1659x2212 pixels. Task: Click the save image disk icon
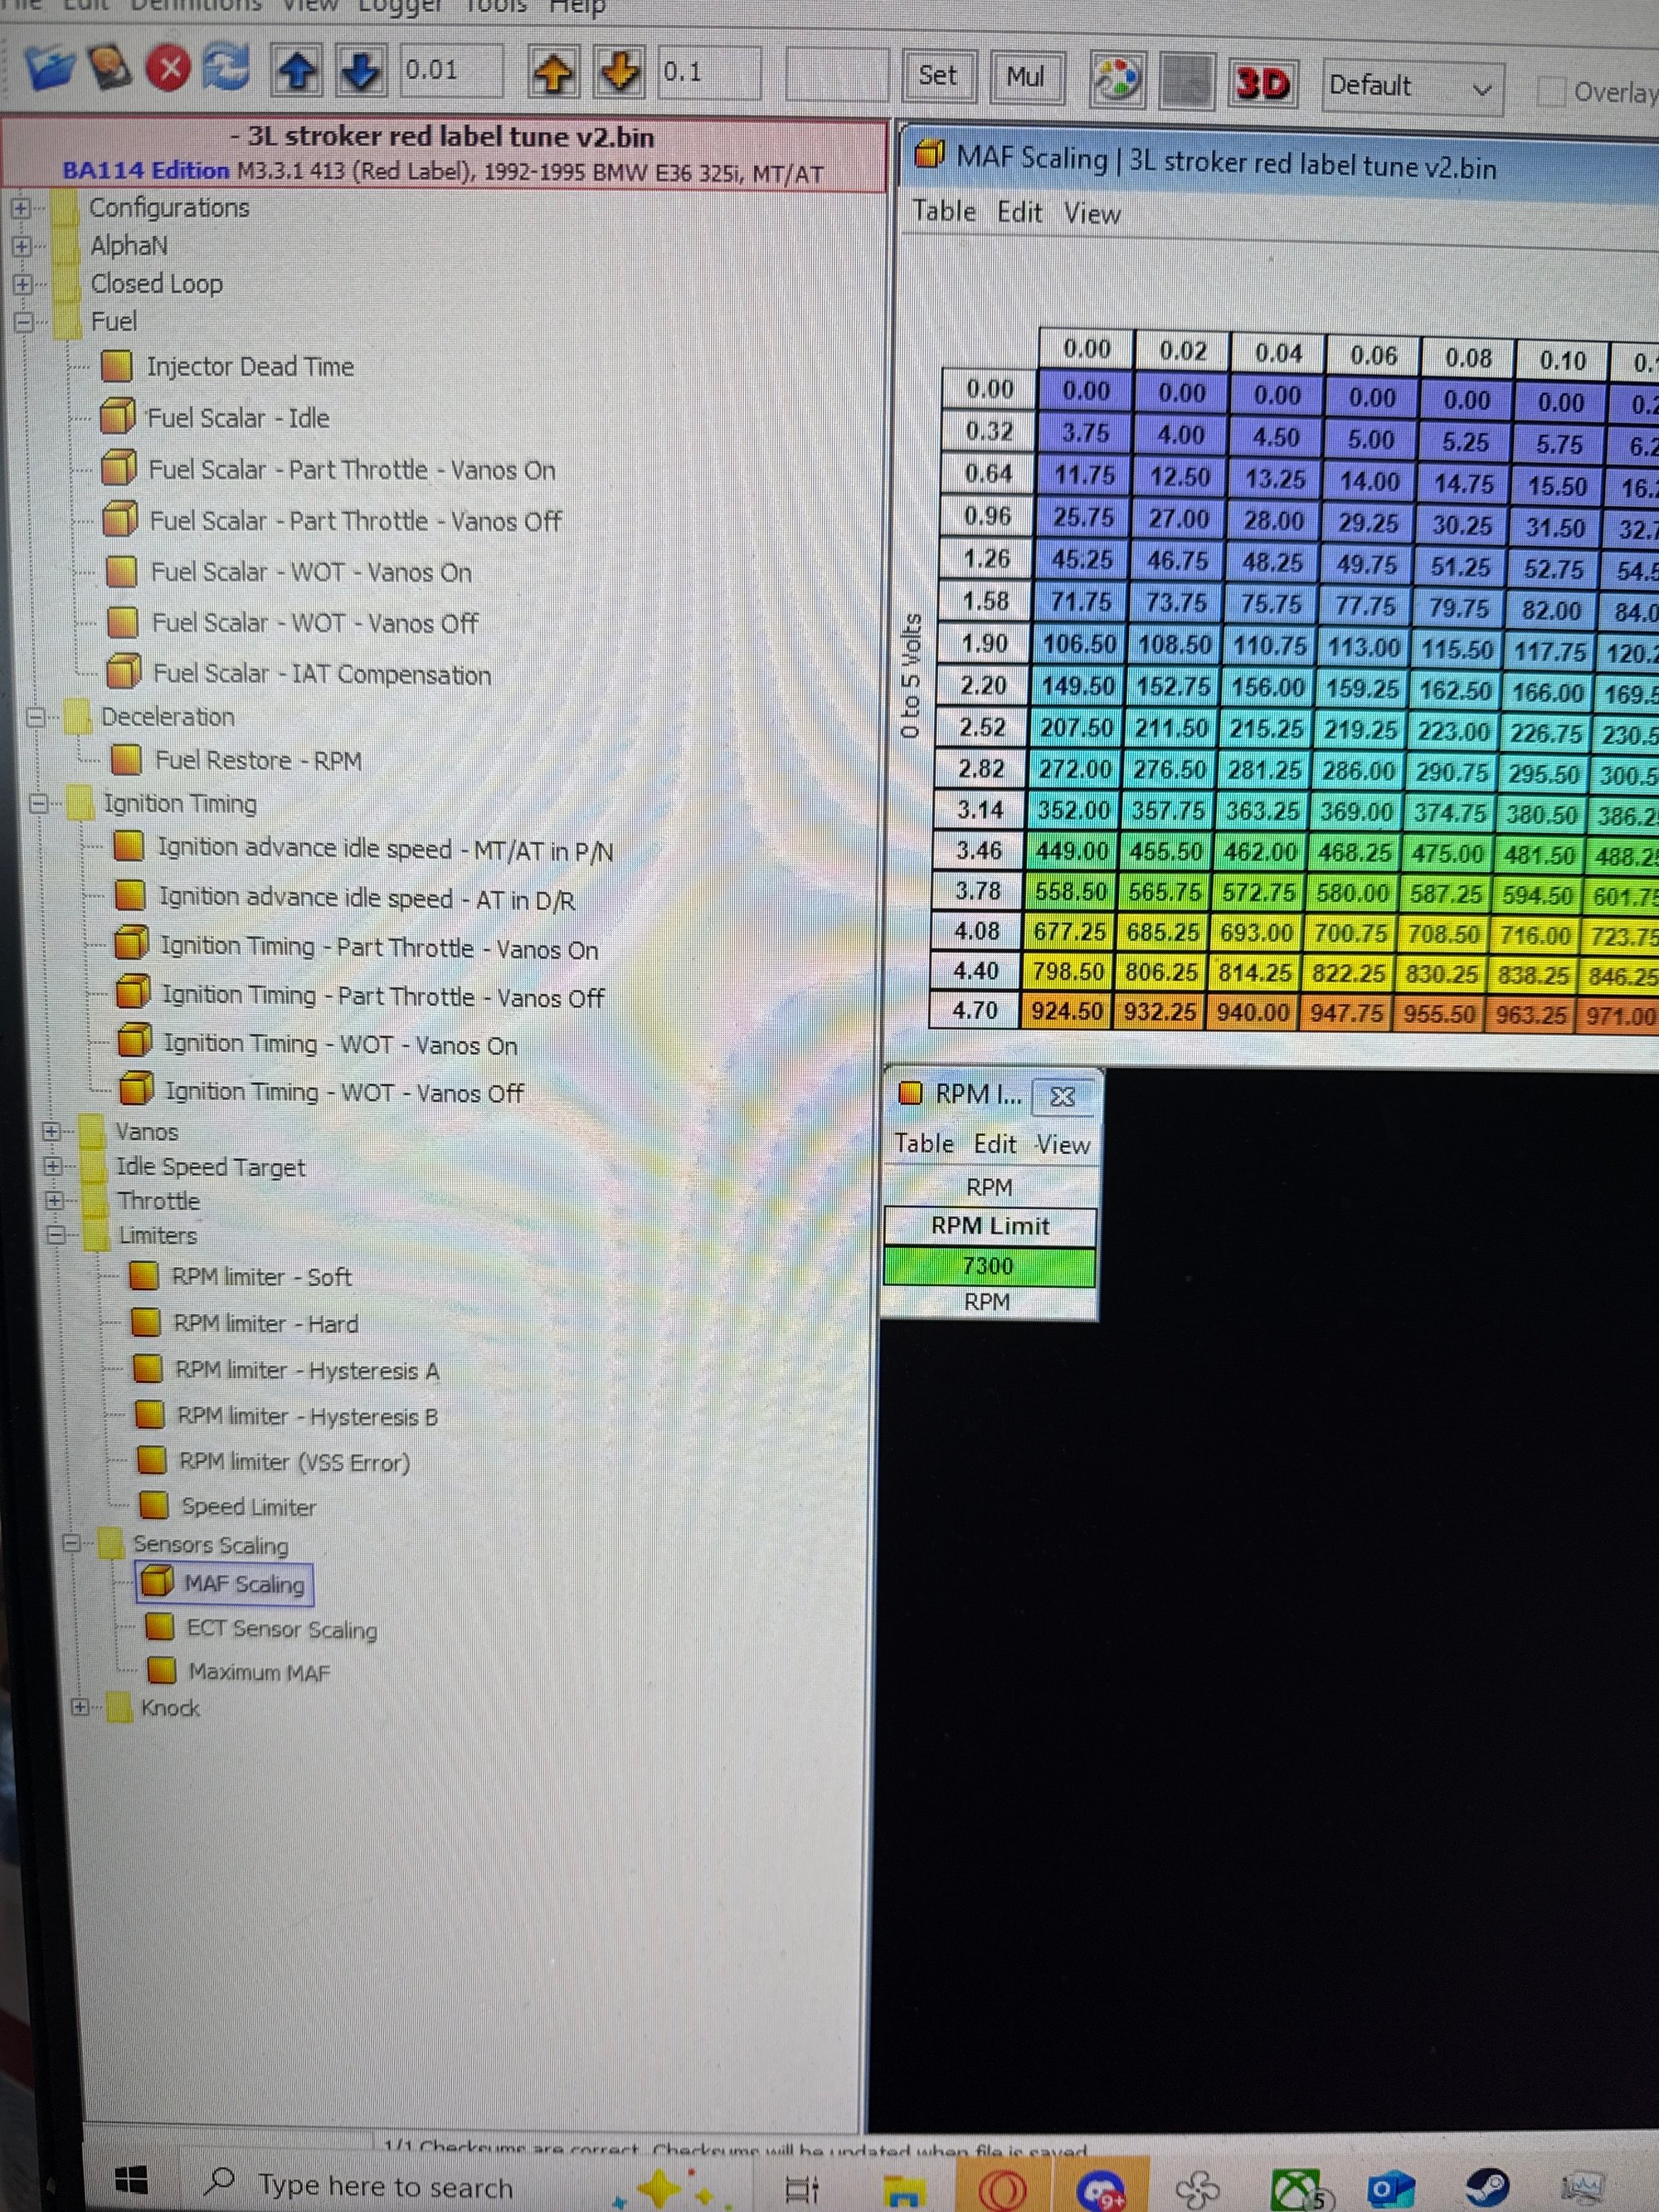pos(111,68)
